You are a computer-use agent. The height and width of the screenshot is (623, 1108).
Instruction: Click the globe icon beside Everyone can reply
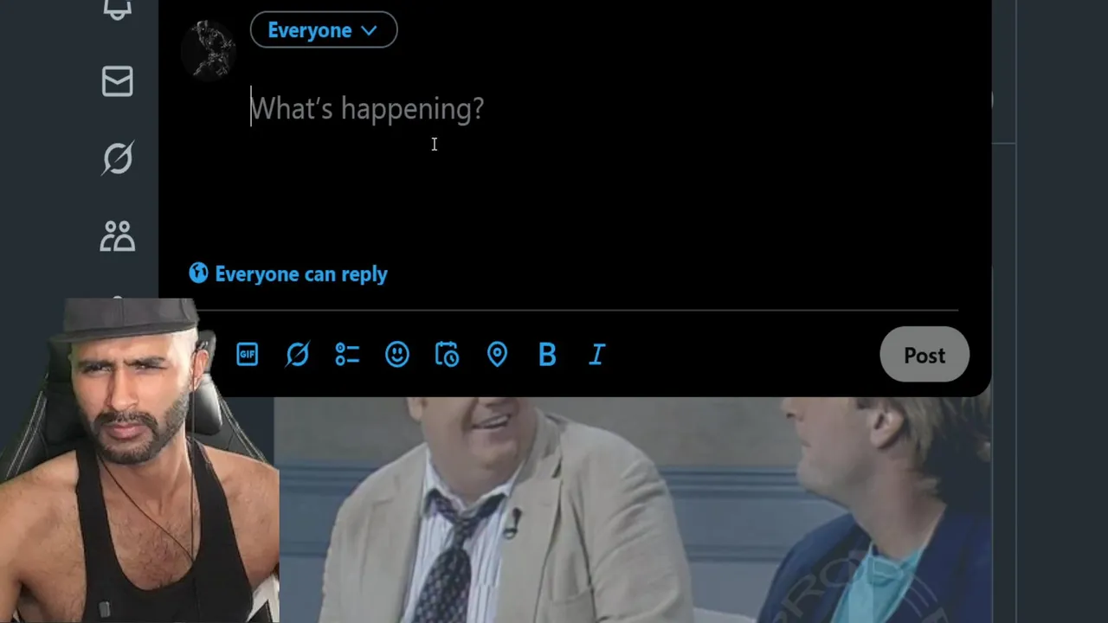[199, 273]
